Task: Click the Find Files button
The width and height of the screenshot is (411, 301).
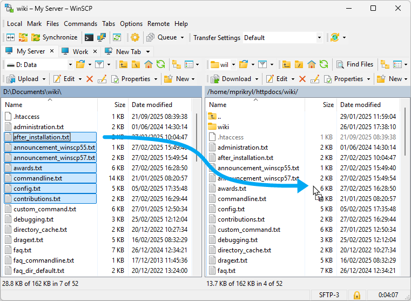Action: pos(354,64)
